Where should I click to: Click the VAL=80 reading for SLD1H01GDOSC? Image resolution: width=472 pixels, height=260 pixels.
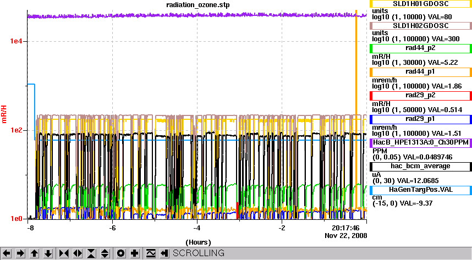pos(440,17)
